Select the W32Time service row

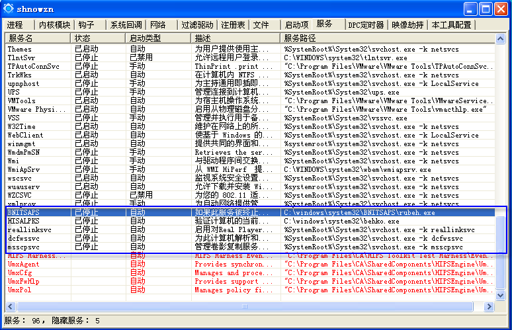(x=250, y=127)
